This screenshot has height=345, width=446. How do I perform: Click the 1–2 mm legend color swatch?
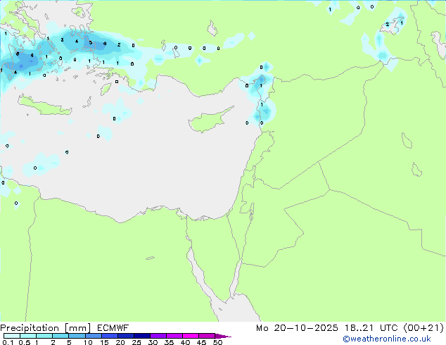44,336
